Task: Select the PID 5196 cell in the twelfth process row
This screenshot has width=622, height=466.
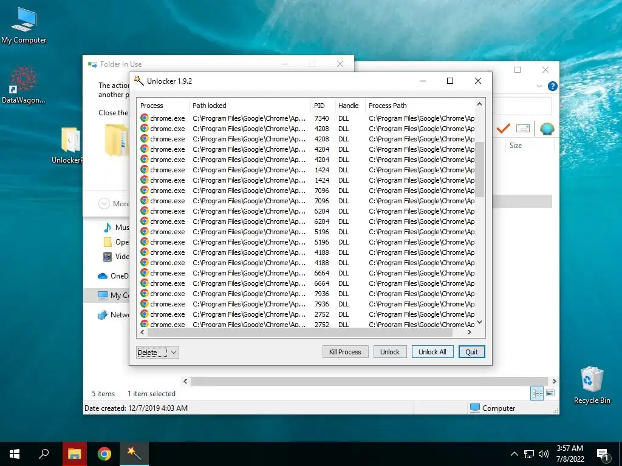Action: coord(322,231)
